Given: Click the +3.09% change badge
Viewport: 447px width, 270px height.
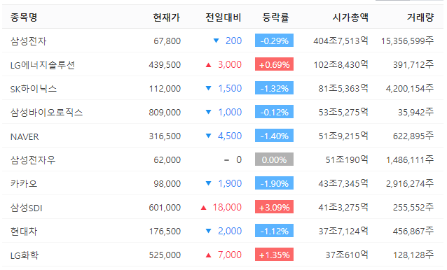Looking at the screenshot, I should [274, 207].
